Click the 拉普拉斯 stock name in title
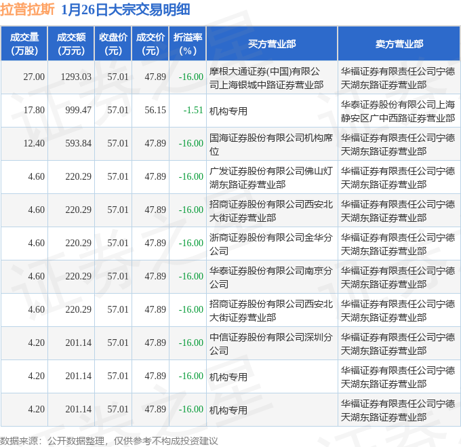 (27, 9)
